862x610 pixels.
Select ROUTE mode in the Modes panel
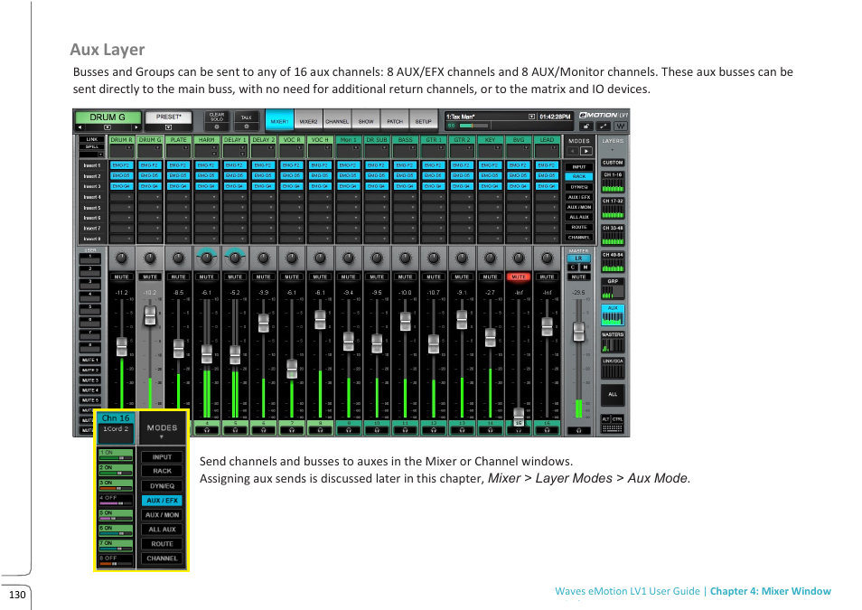[x=579, y=227]
